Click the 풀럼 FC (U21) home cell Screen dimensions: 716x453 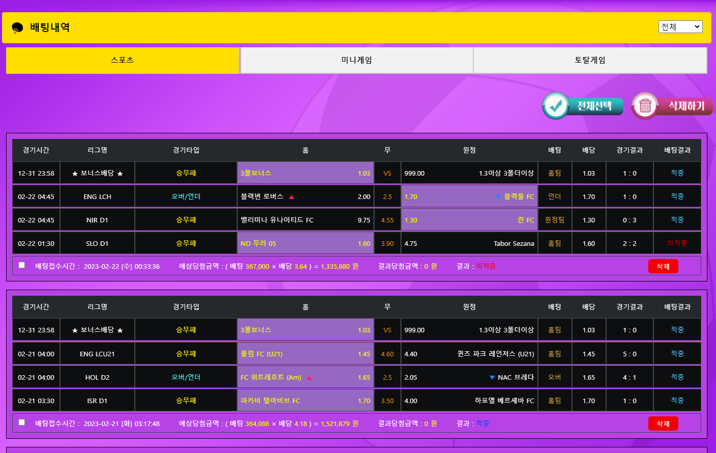pos(305,354)
